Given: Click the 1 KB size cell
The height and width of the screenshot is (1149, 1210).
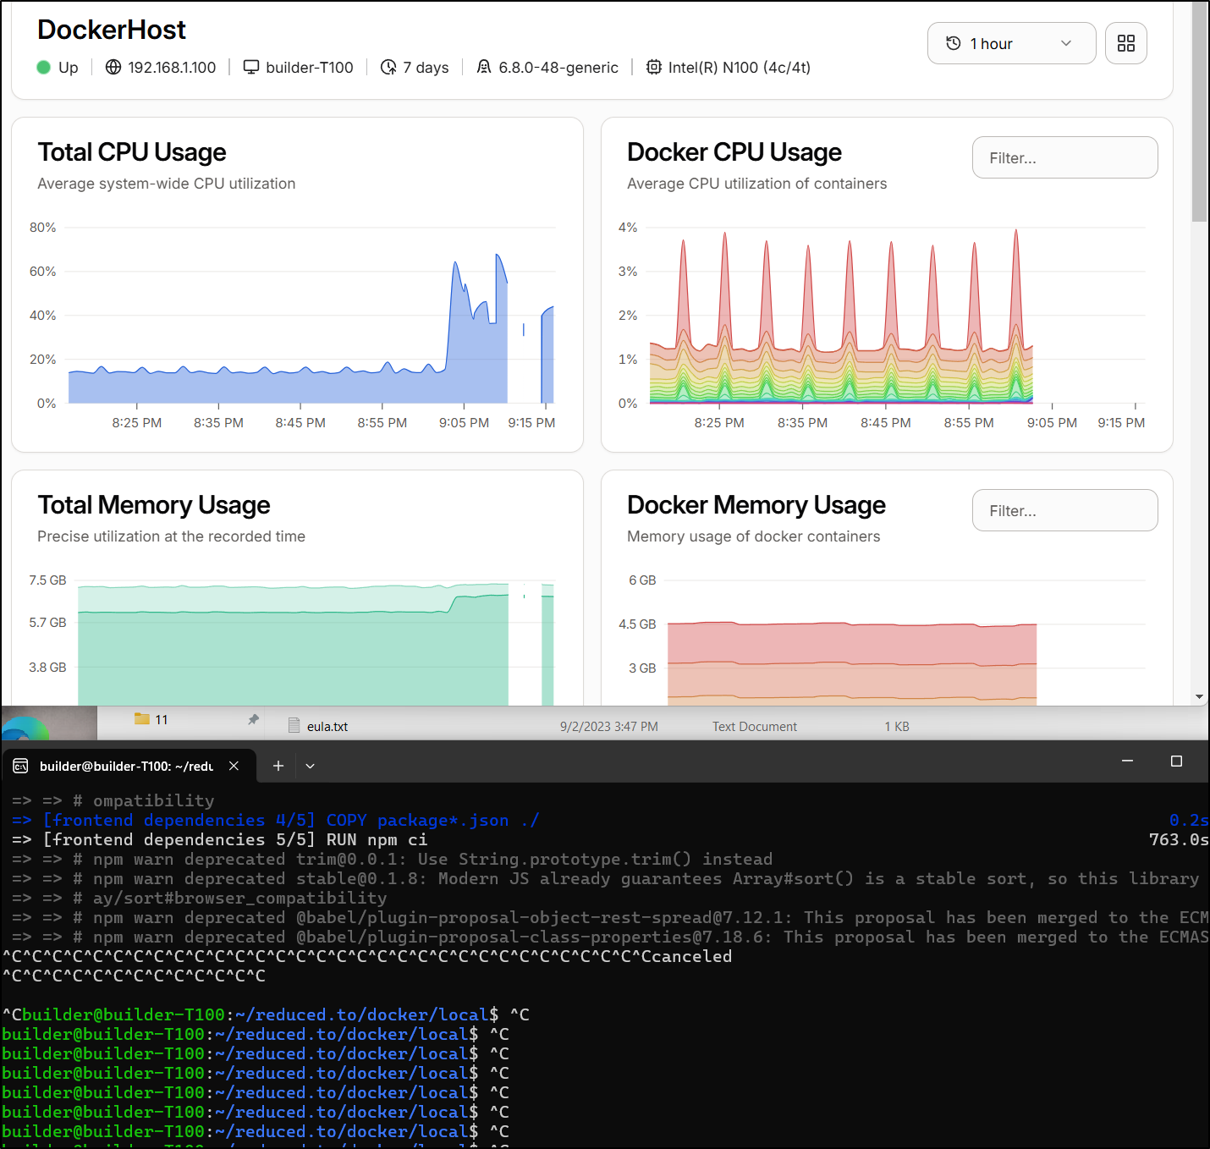Looking at the screenshot, I should point(897,726).
